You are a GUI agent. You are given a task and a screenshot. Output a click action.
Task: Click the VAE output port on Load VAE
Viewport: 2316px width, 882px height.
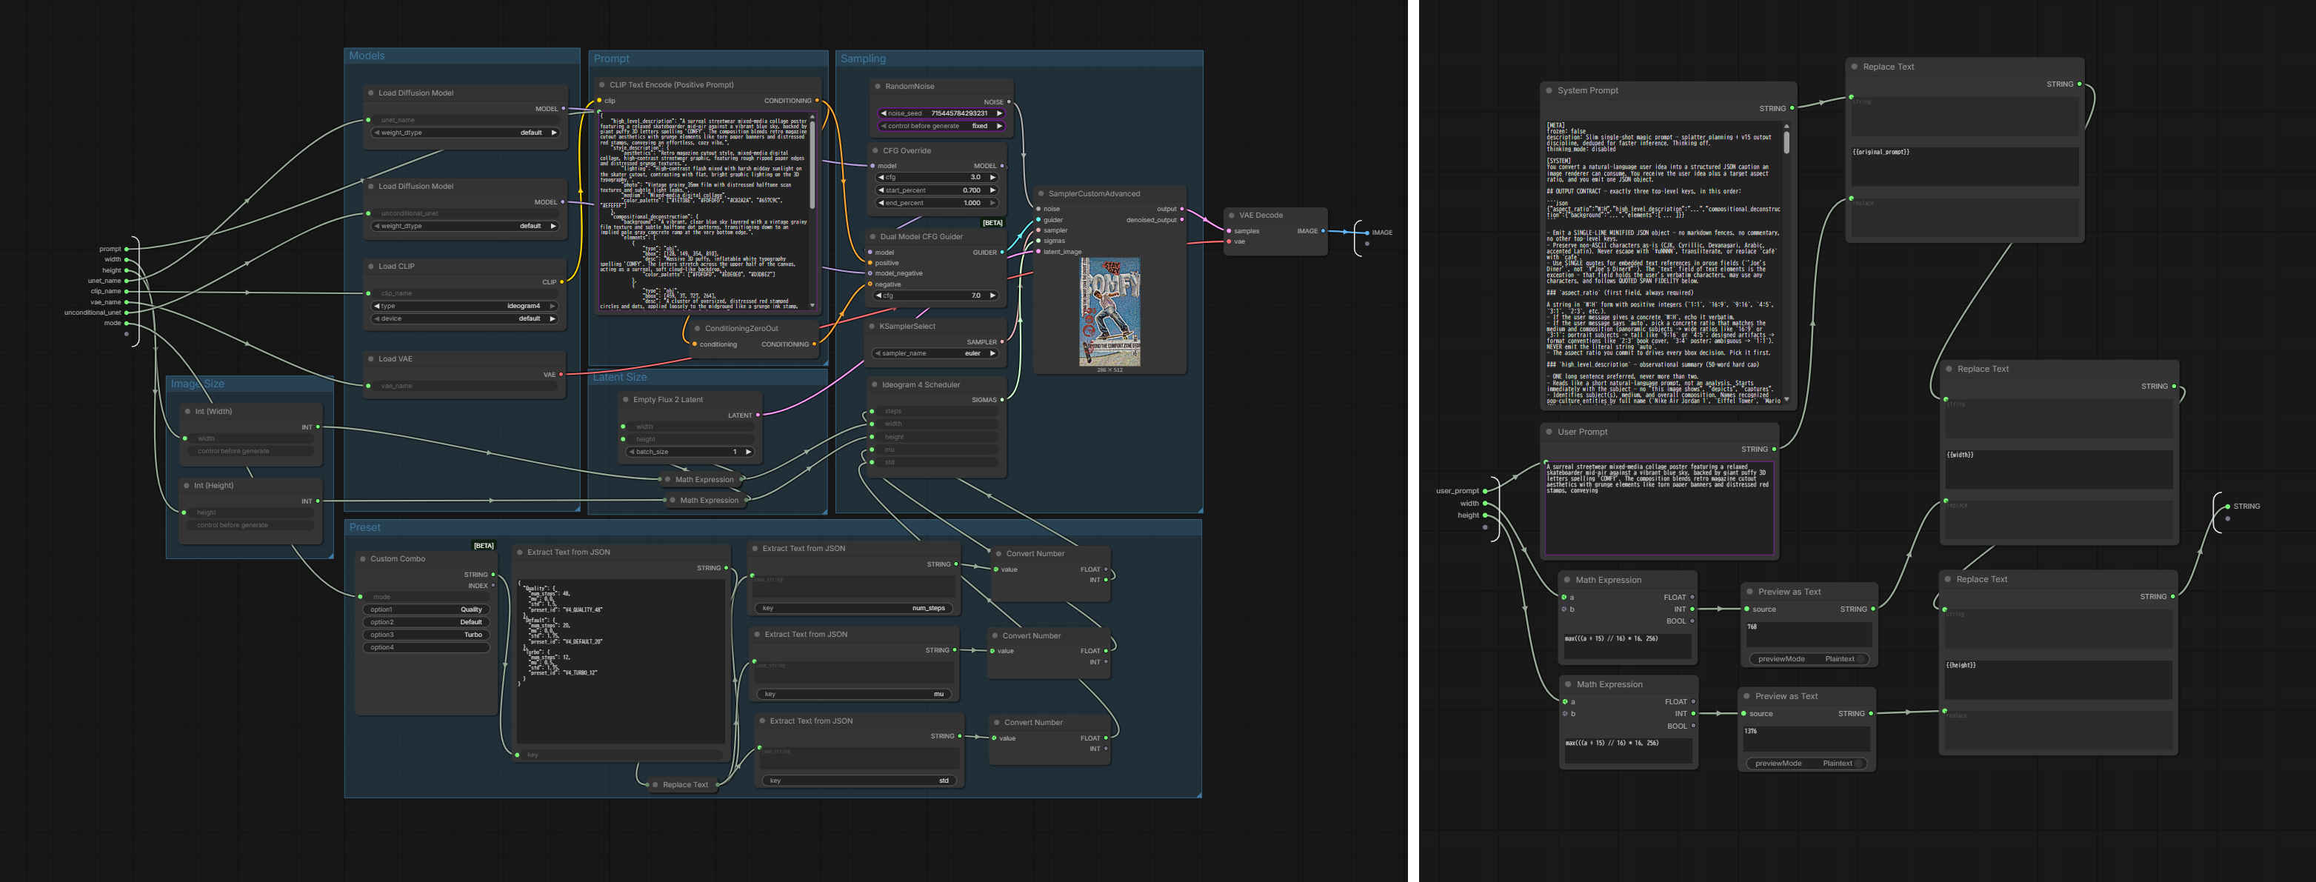[x=561, y=374]
